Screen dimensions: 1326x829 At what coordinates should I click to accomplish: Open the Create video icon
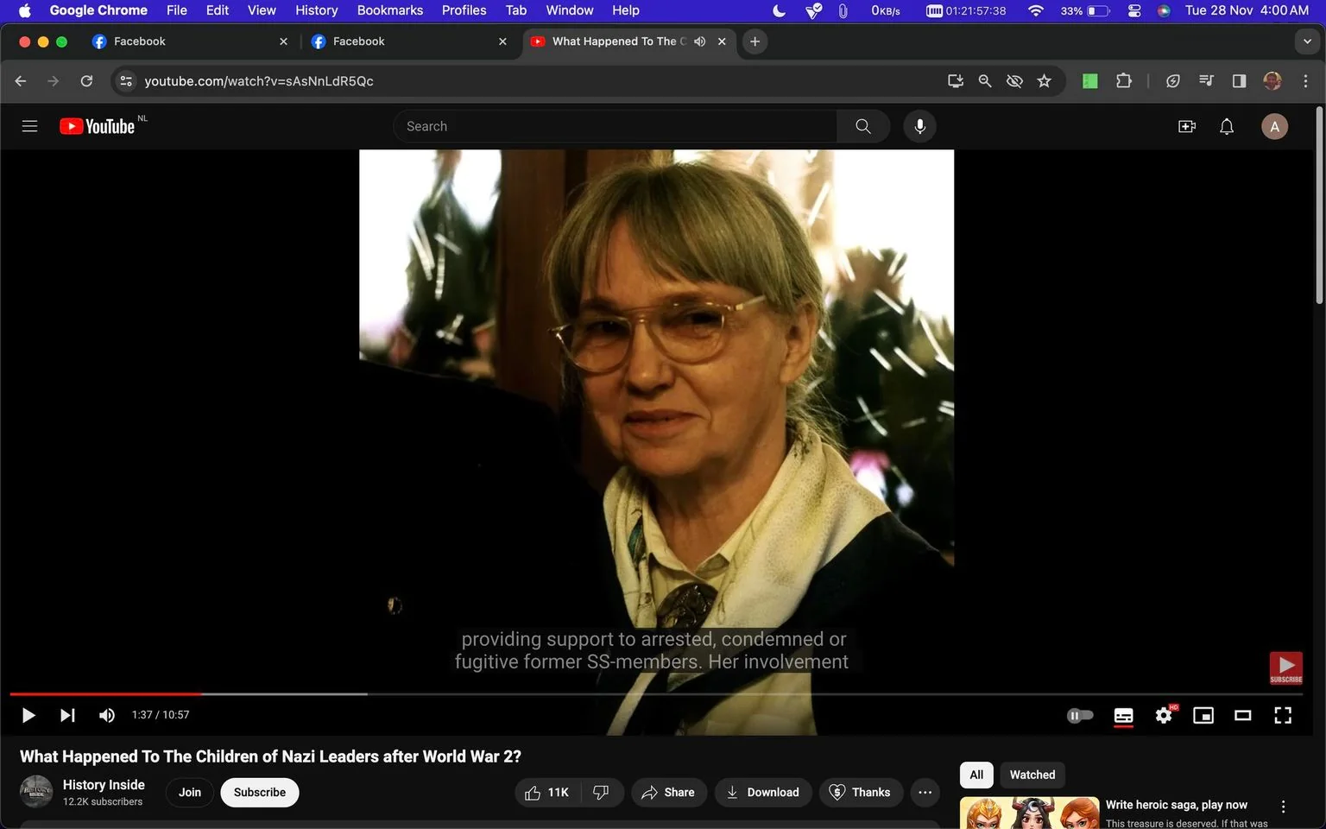click(x=1187, y=126)
